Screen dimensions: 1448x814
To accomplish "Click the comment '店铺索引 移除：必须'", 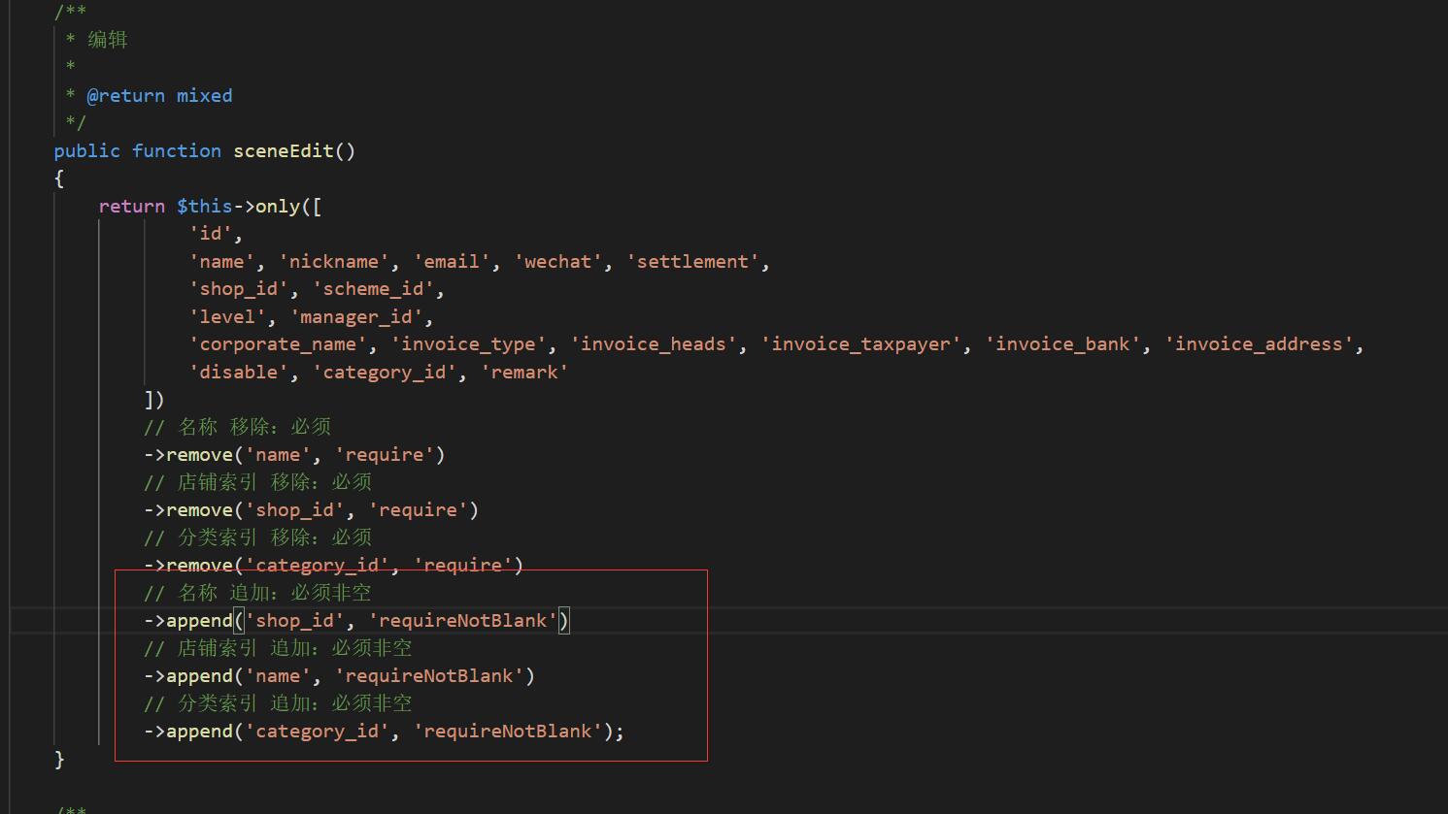I will [x=258, y=482].
